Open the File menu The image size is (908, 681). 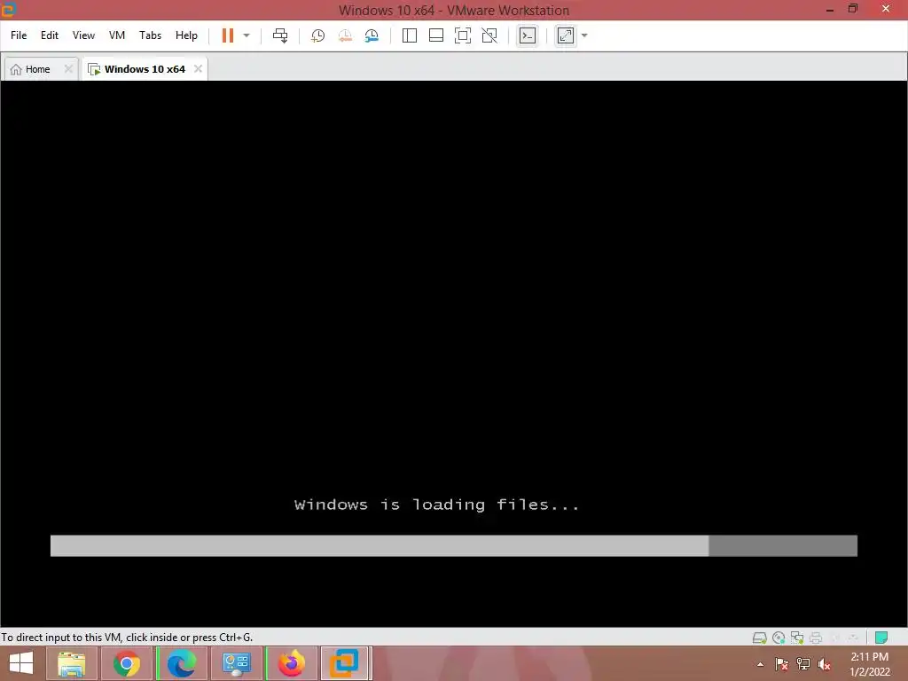(x=19, y=35)
